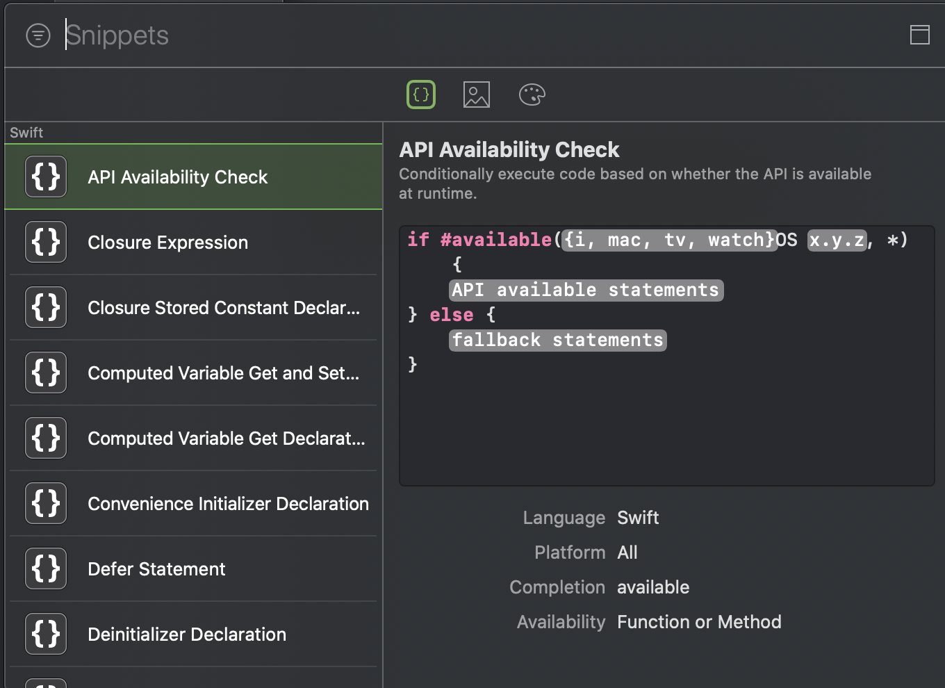Select the Closure Stored Constant Declaration snippet

tap(224, 308)
